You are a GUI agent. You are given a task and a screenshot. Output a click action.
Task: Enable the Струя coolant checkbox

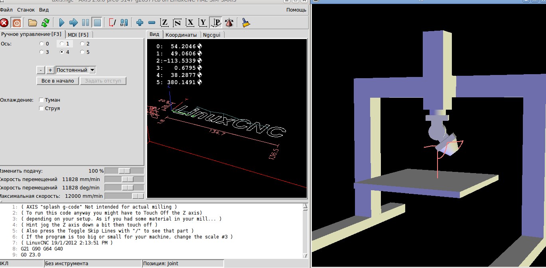click(x=41, y=108)
